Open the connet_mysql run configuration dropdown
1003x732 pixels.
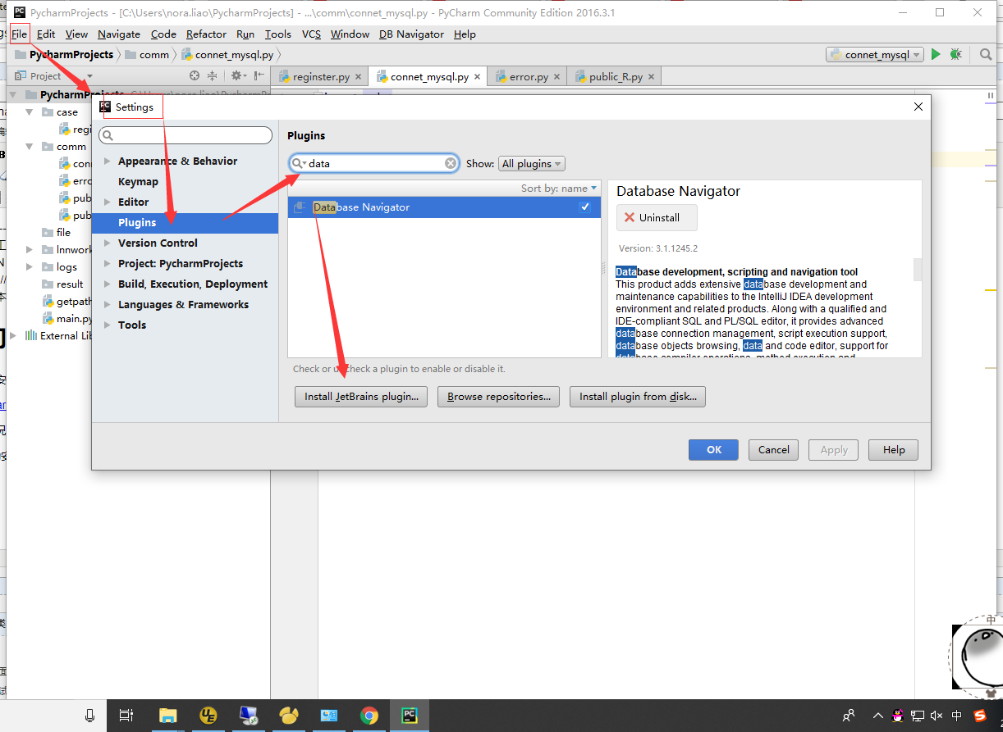pyautogui.click(x=875, y=54)
